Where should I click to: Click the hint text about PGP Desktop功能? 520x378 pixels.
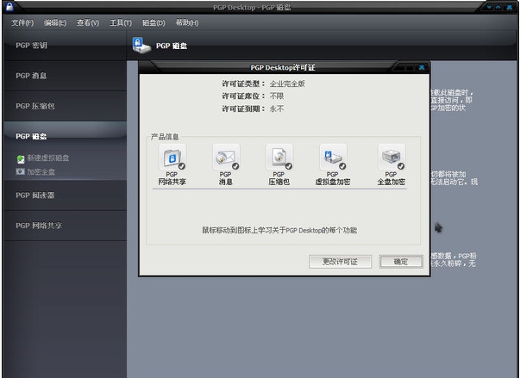279,230
